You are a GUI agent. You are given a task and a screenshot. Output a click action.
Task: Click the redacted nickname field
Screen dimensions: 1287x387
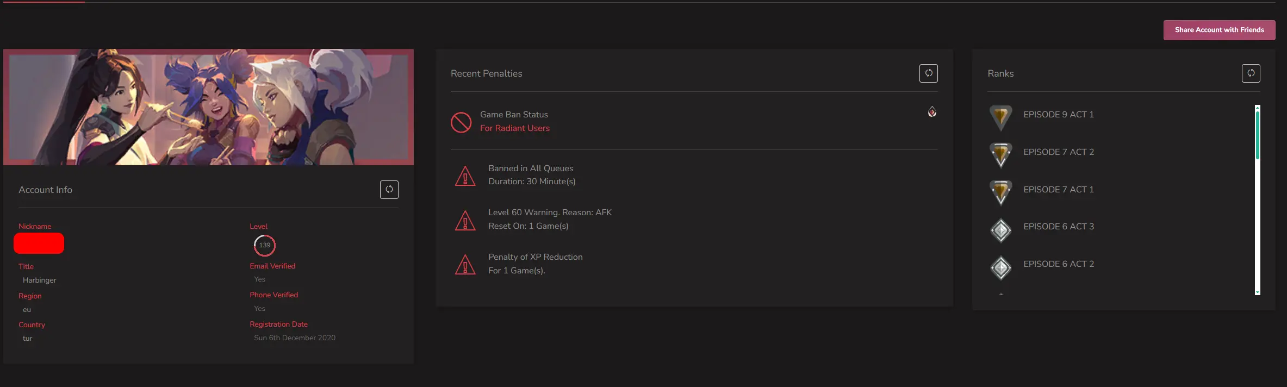(x=39, y=244)
